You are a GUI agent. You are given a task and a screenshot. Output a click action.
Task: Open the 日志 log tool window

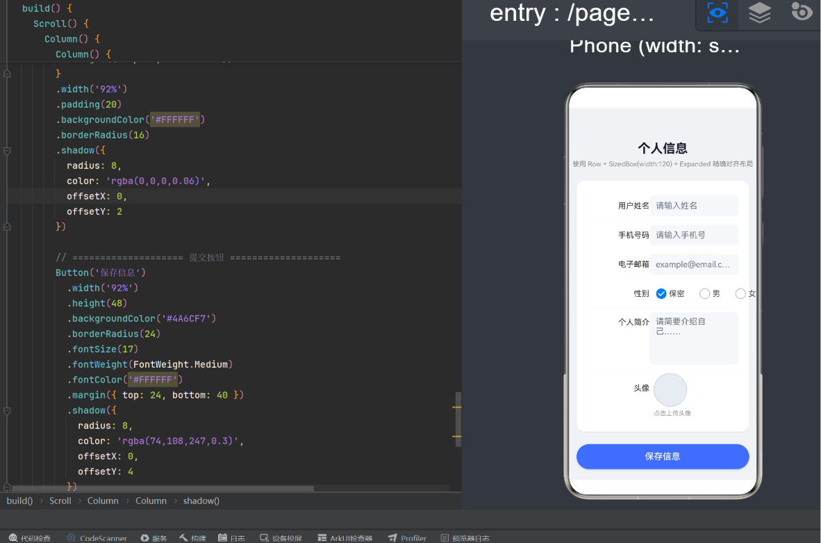click(231, 537)
